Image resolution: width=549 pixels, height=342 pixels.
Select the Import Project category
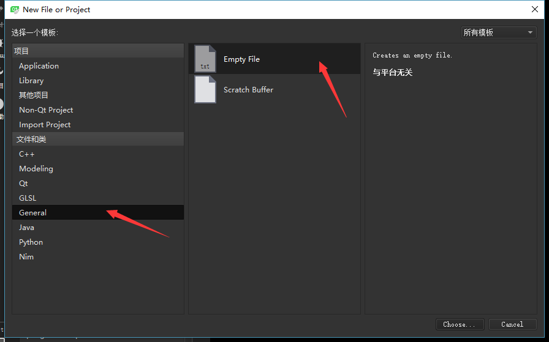[x=98, y=124]
